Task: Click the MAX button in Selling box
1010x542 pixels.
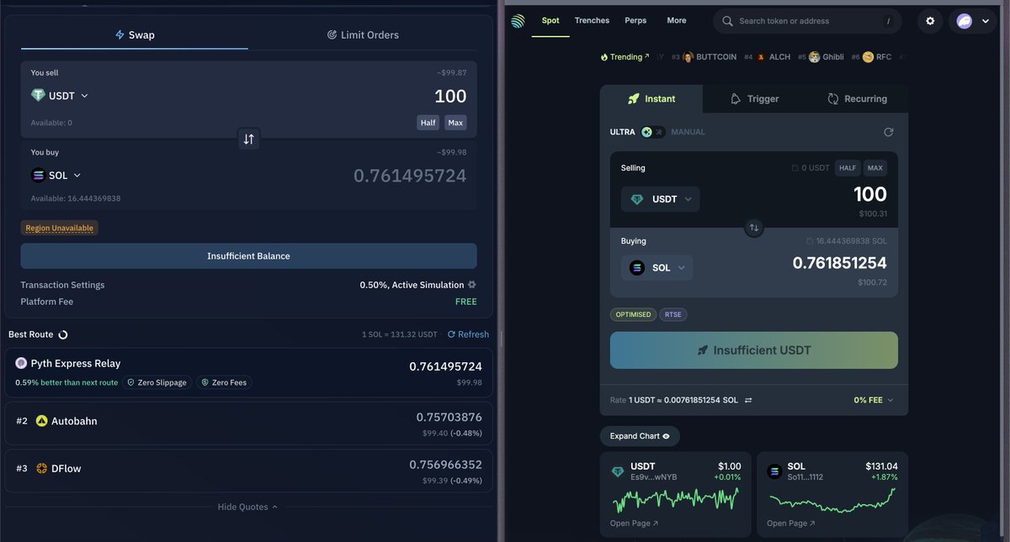Action: point(874,167)
